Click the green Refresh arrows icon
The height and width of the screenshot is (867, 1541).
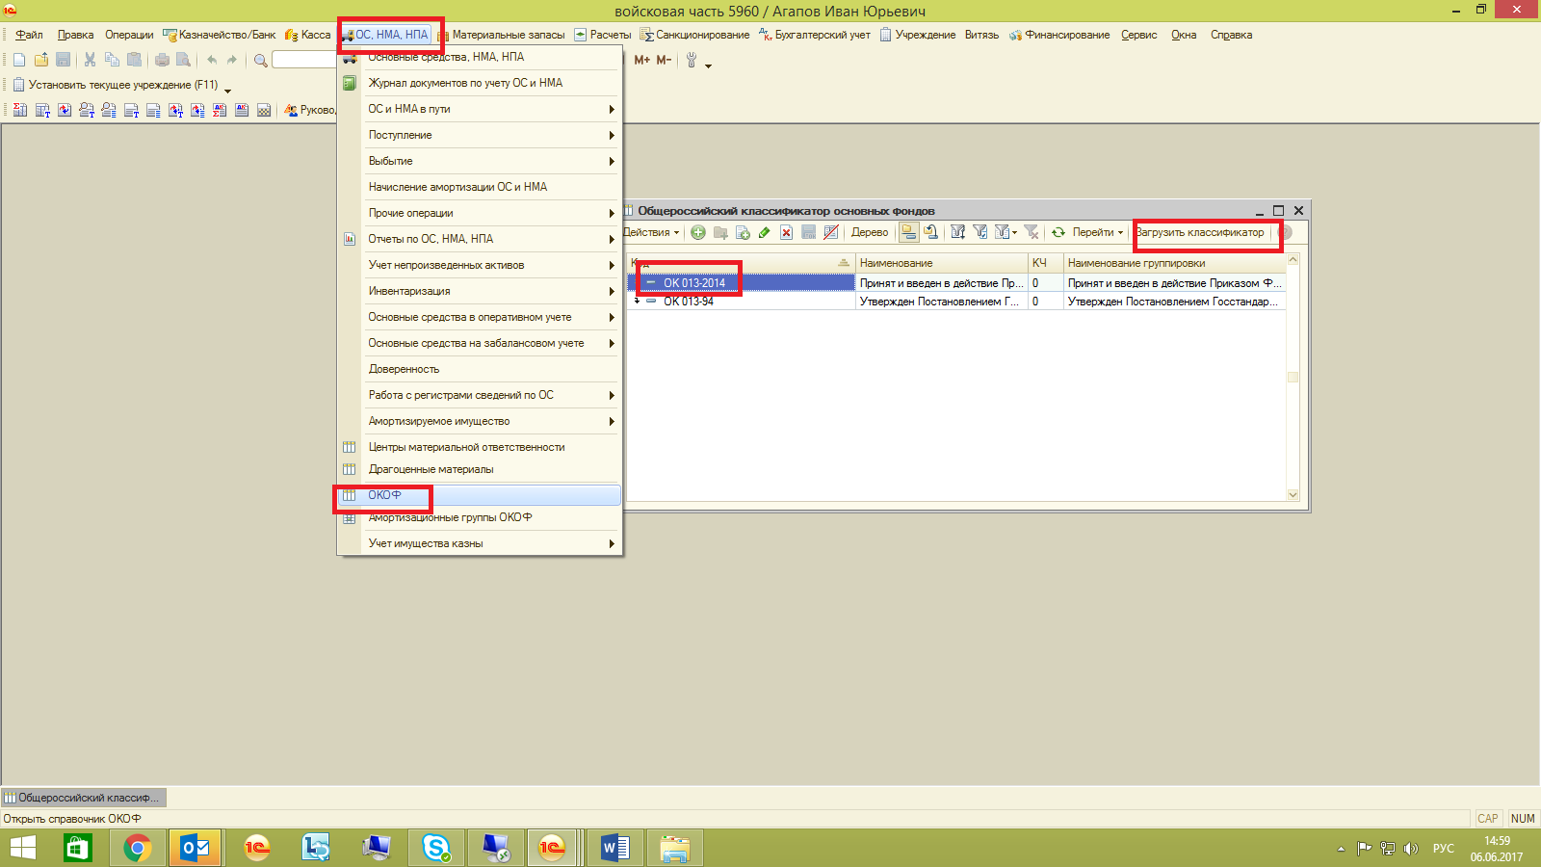point(1058,232)
